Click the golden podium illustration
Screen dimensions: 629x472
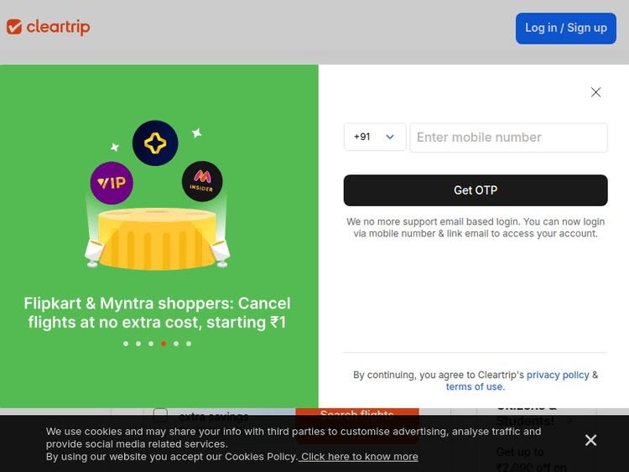[x=158, y=238]
